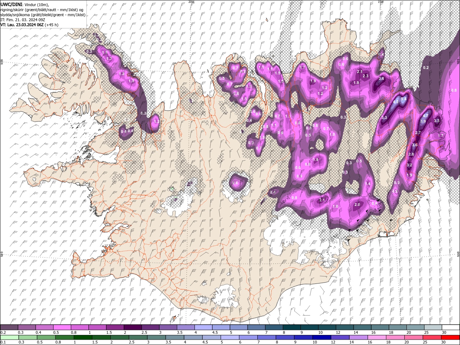Click the 20W longitude label
The width and height of the screenshot is (460, 345).
click(x=191, y=2)
